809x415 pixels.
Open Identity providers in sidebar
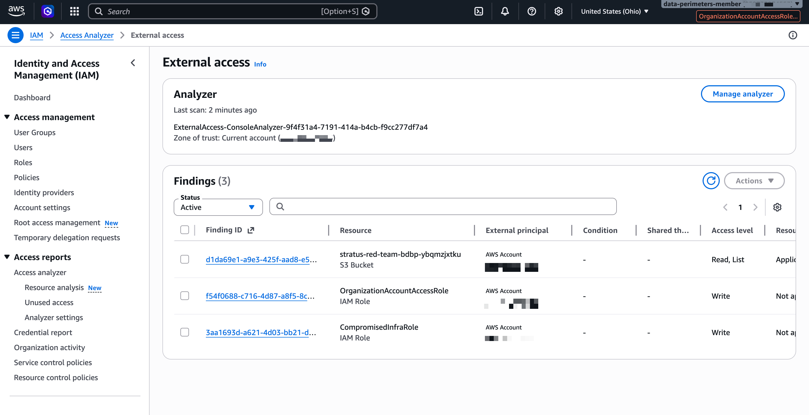point(44,192)
